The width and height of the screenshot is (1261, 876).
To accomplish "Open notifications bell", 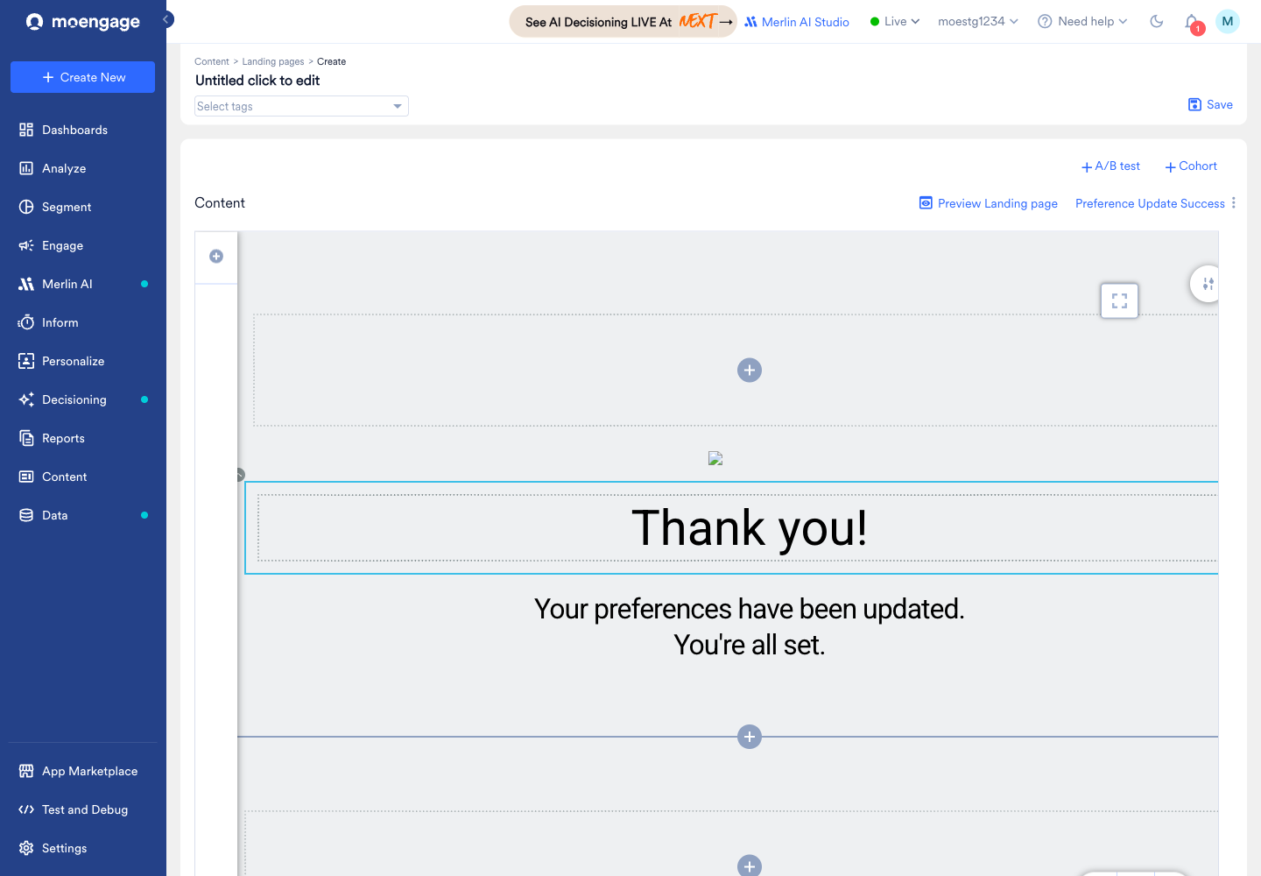I will coord(1192,22).
